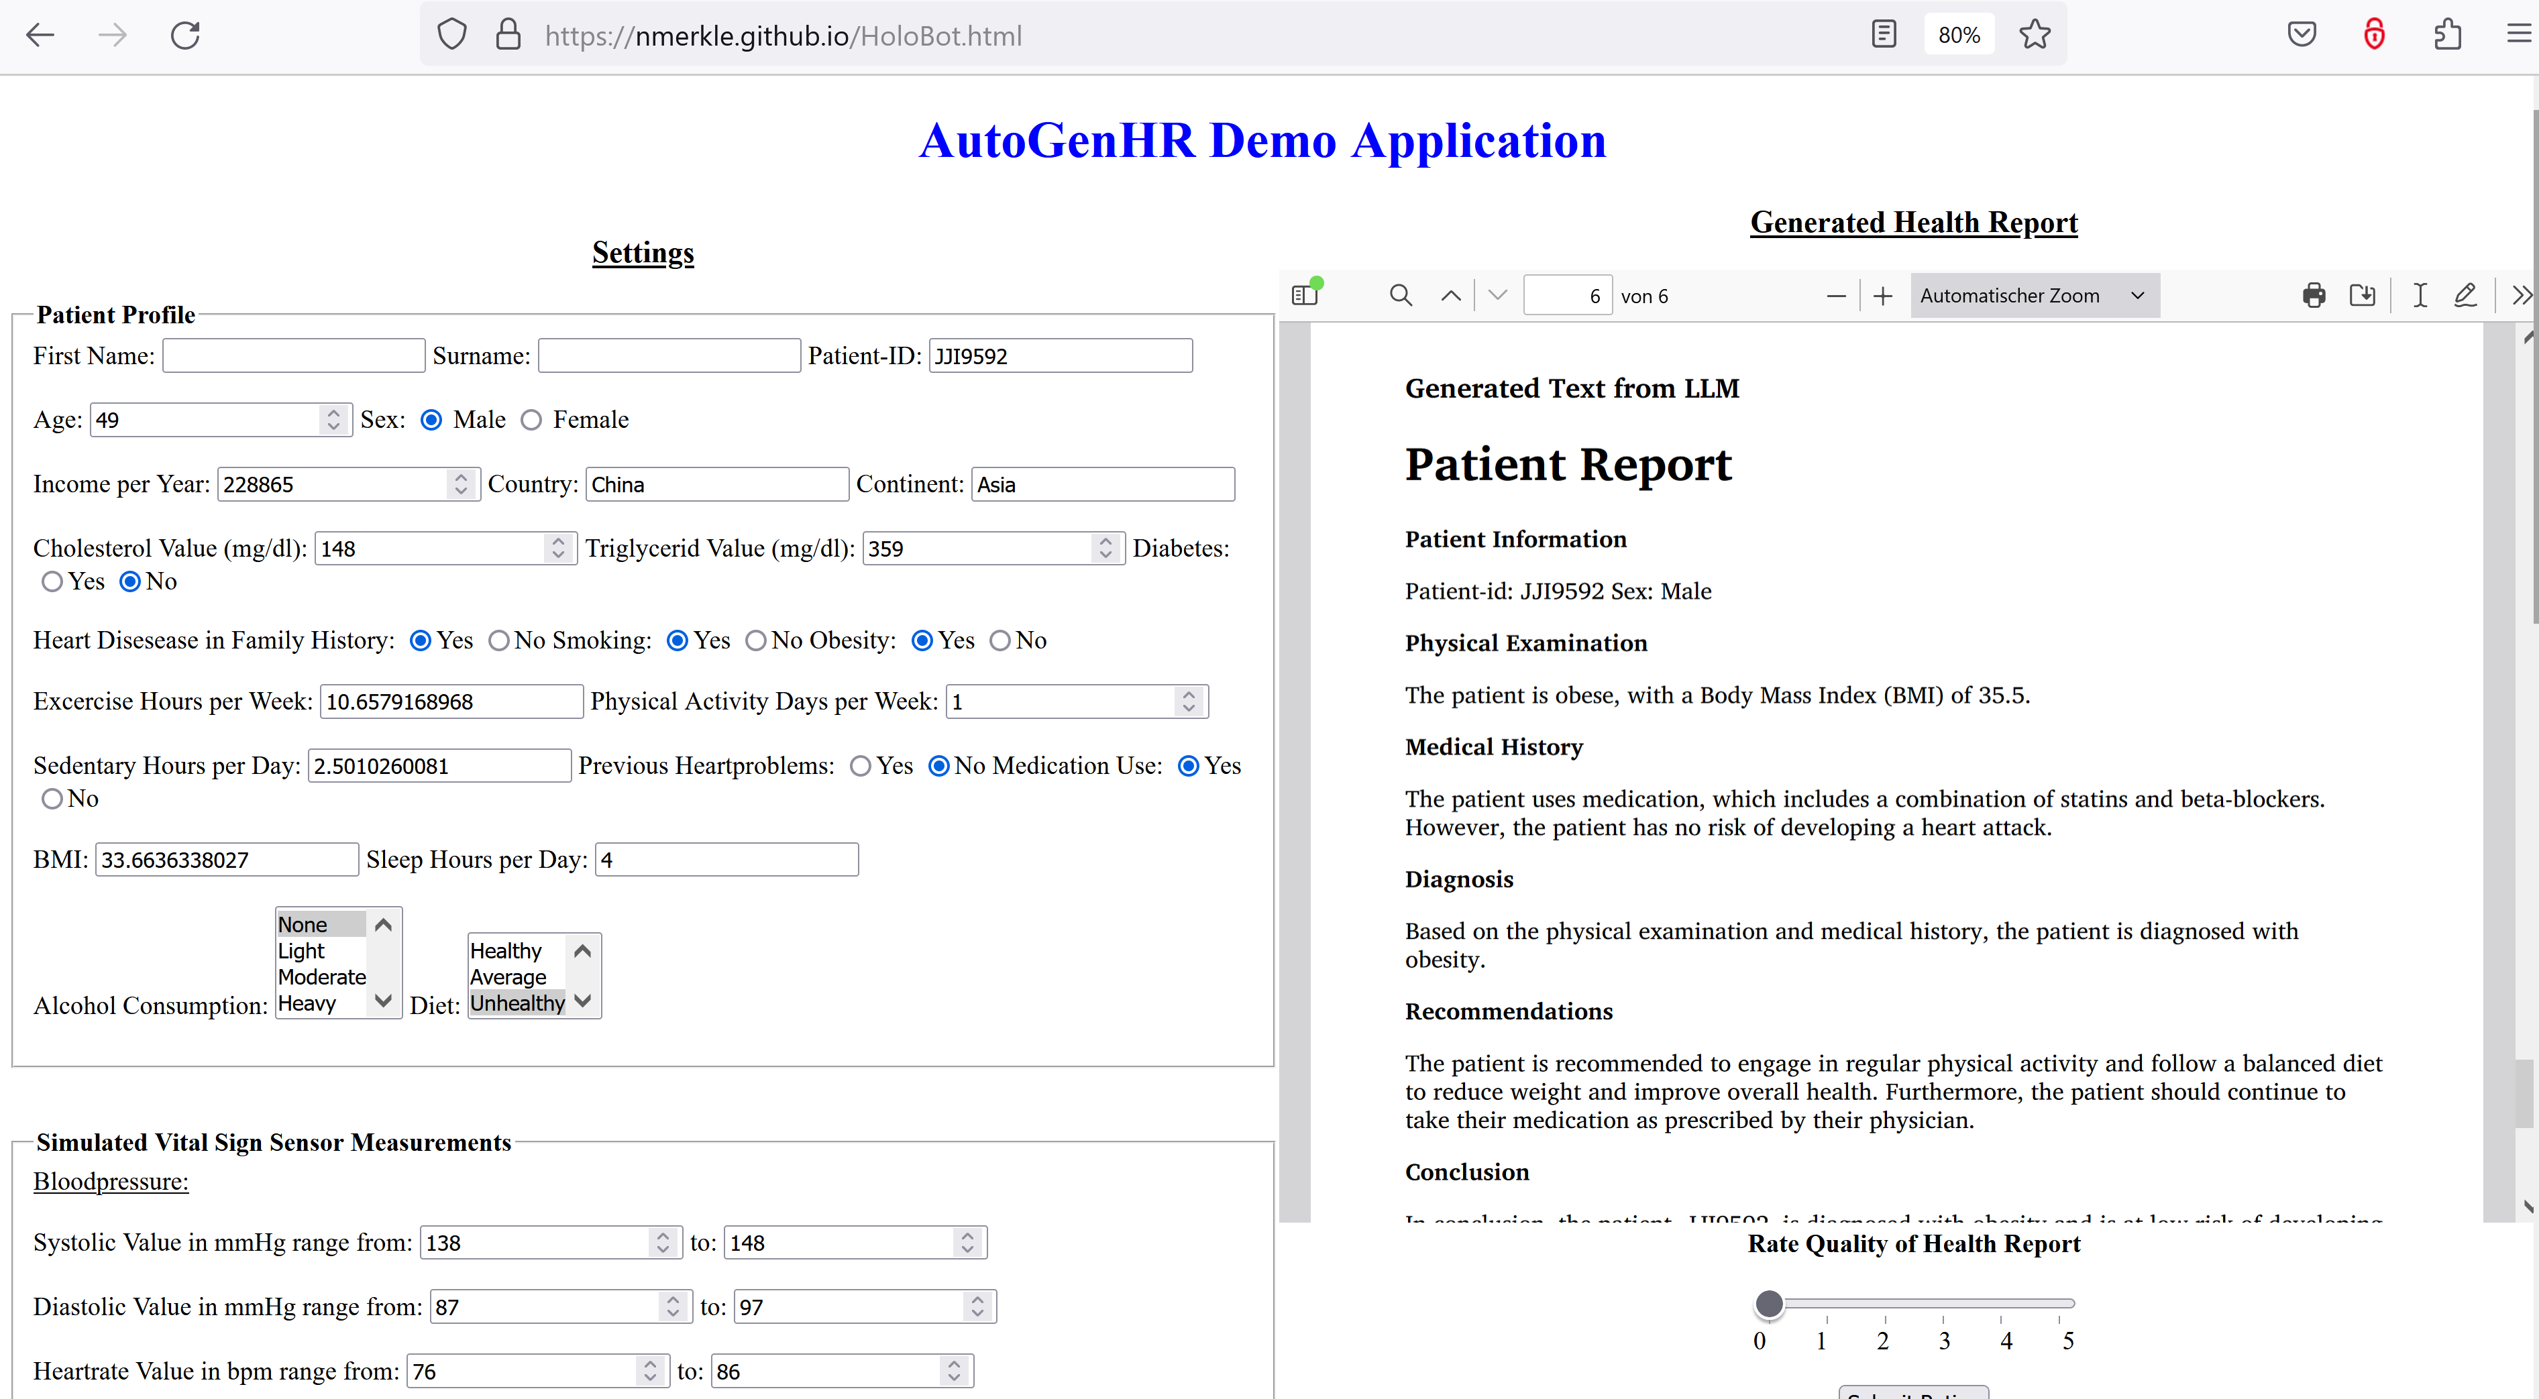Zoom in the PDF with plus
This screenshot has width=2539, height=1399.
click(x=1882, y=296)
